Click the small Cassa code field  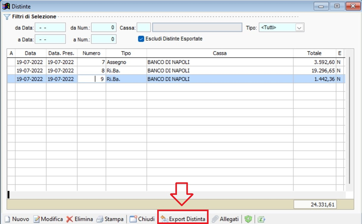(x=144, y=27)
